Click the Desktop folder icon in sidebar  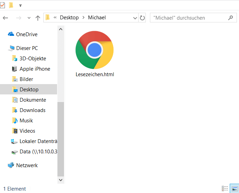(x=15, y=89)
